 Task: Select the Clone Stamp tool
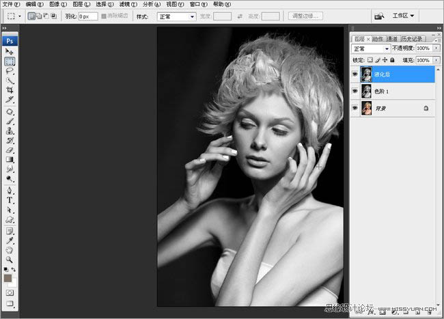point(10,130)
